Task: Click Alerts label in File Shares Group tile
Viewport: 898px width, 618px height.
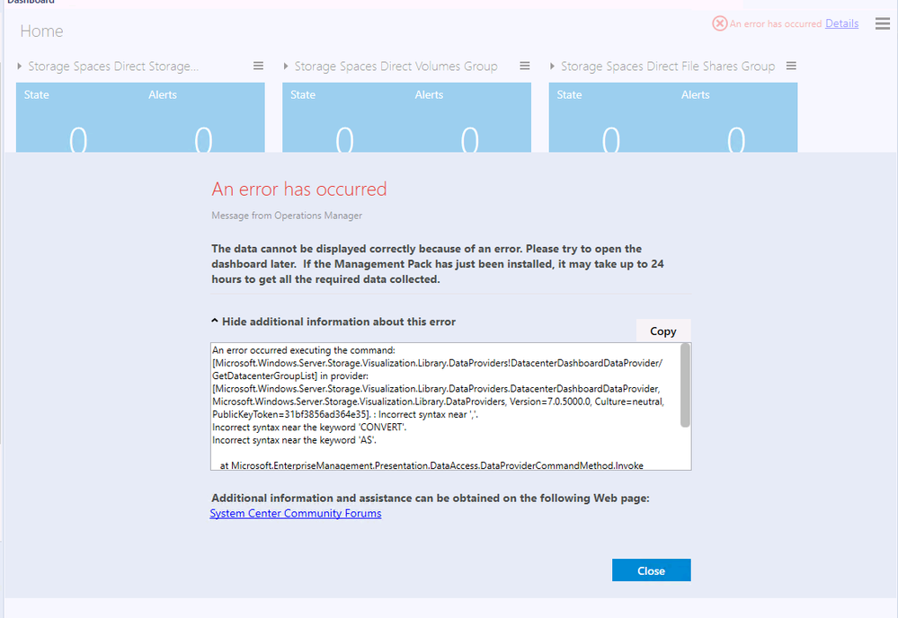Action: pos(695,95)
